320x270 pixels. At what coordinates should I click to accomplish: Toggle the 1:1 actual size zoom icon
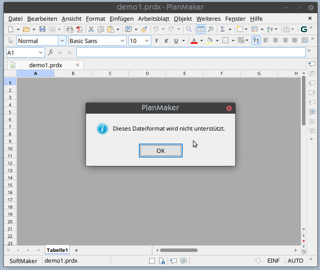pos(201,29)
